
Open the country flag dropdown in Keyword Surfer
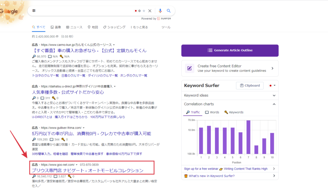pyautogui.click(x=272, y=86)
